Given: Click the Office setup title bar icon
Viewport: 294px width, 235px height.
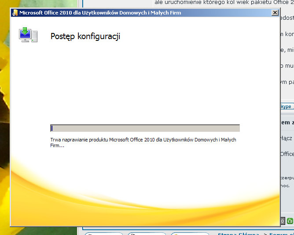Looking at the screenshot, I should (x=15, y=13).
